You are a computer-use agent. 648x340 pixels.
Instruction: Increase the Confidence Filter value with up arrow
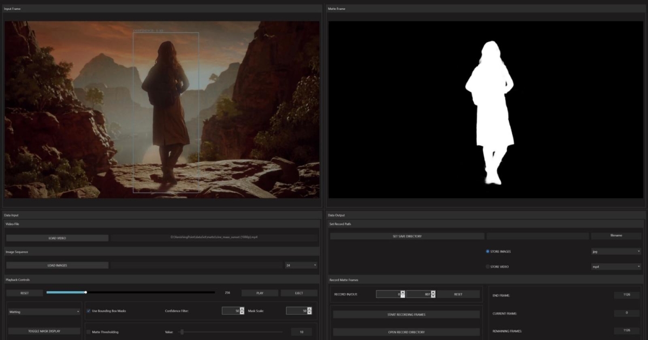(241, 309)
